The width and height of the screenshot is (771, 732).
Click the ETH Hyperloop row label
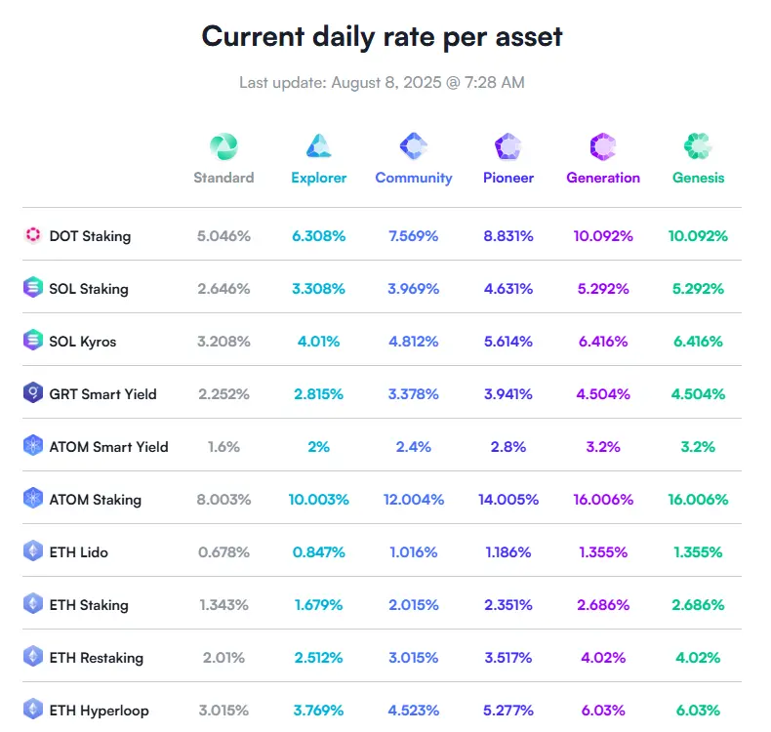(x=99, y=711)
